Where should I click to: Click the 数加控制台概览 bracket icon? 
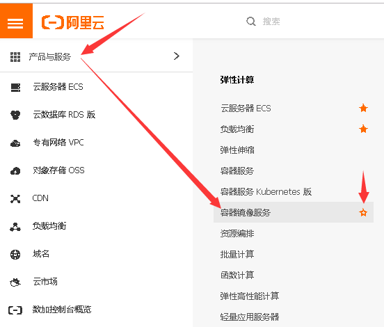point(15,310)
